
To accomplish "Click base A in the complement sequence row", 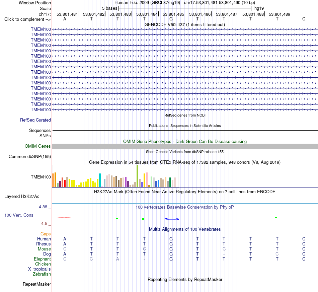I will click(65, 19).
